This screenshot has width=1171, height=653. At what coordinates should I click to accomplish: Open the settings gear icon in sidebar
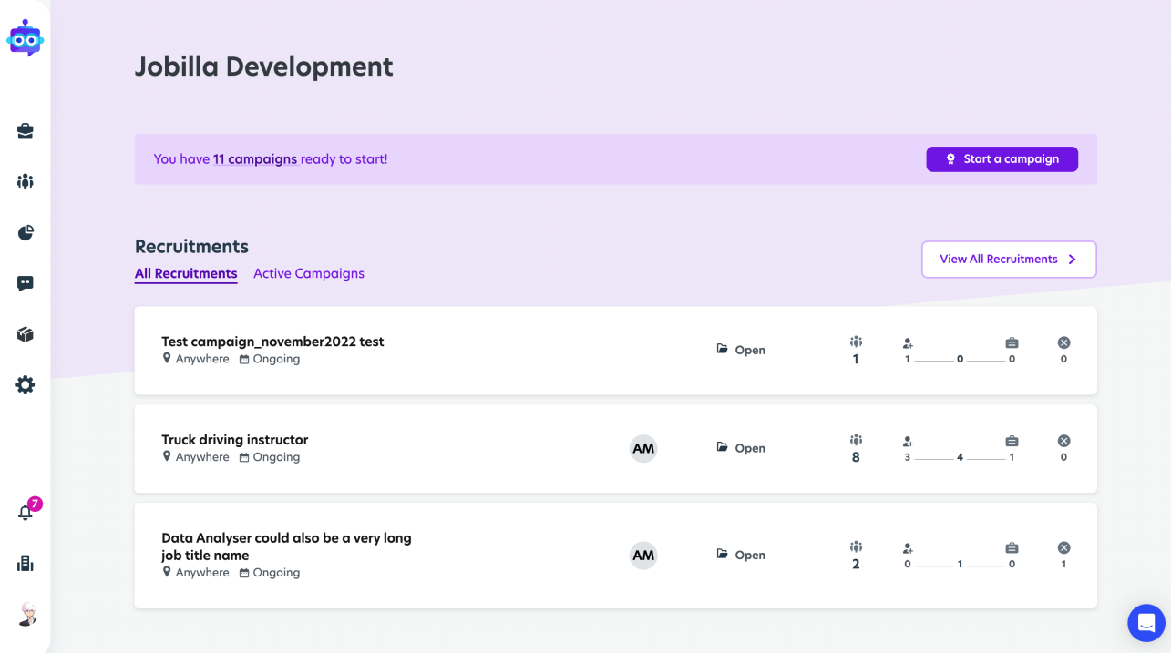click(26, 385)
